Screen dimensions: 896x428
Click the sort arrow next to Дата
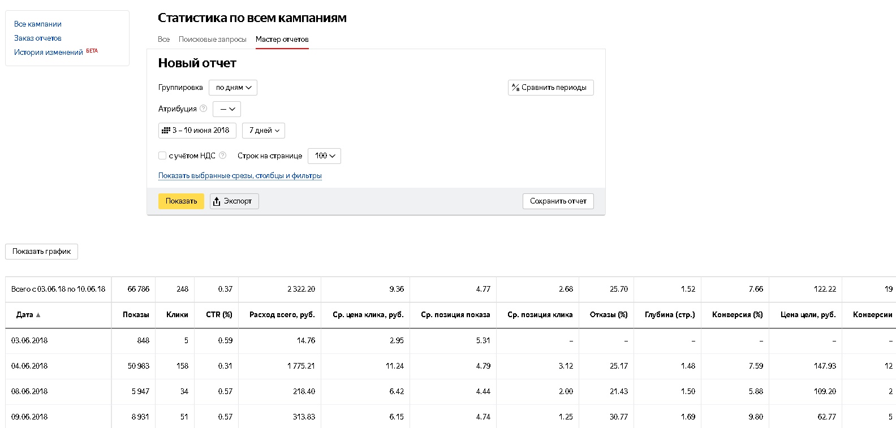click(x=38, y=315)
